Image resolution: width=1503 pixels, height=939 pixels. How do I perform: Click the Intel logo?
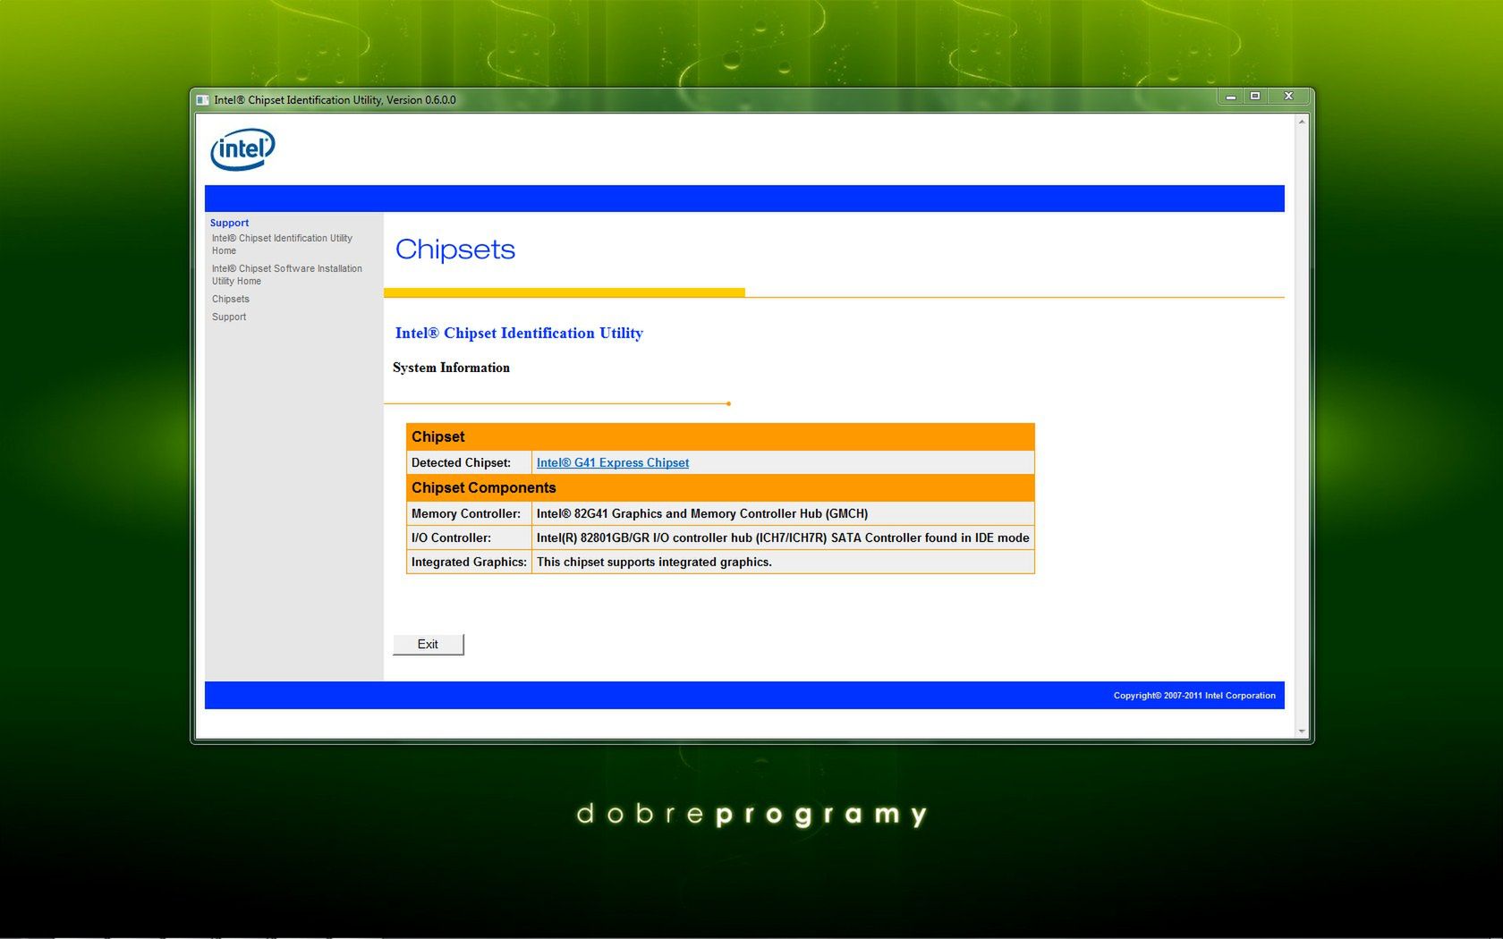tap(242, 149)
